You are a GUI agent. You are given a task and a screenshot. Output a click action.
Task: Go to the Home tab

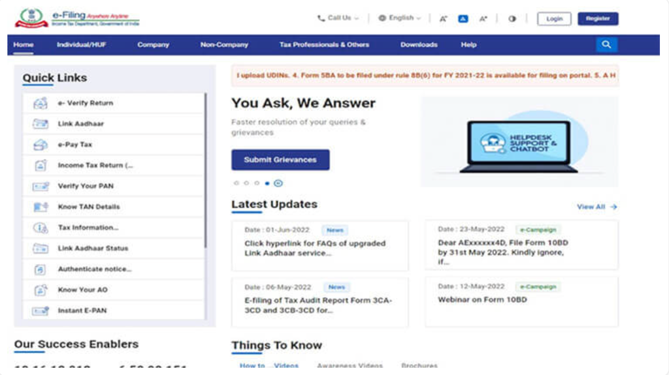pyautogui.click(x=23, y=45)
